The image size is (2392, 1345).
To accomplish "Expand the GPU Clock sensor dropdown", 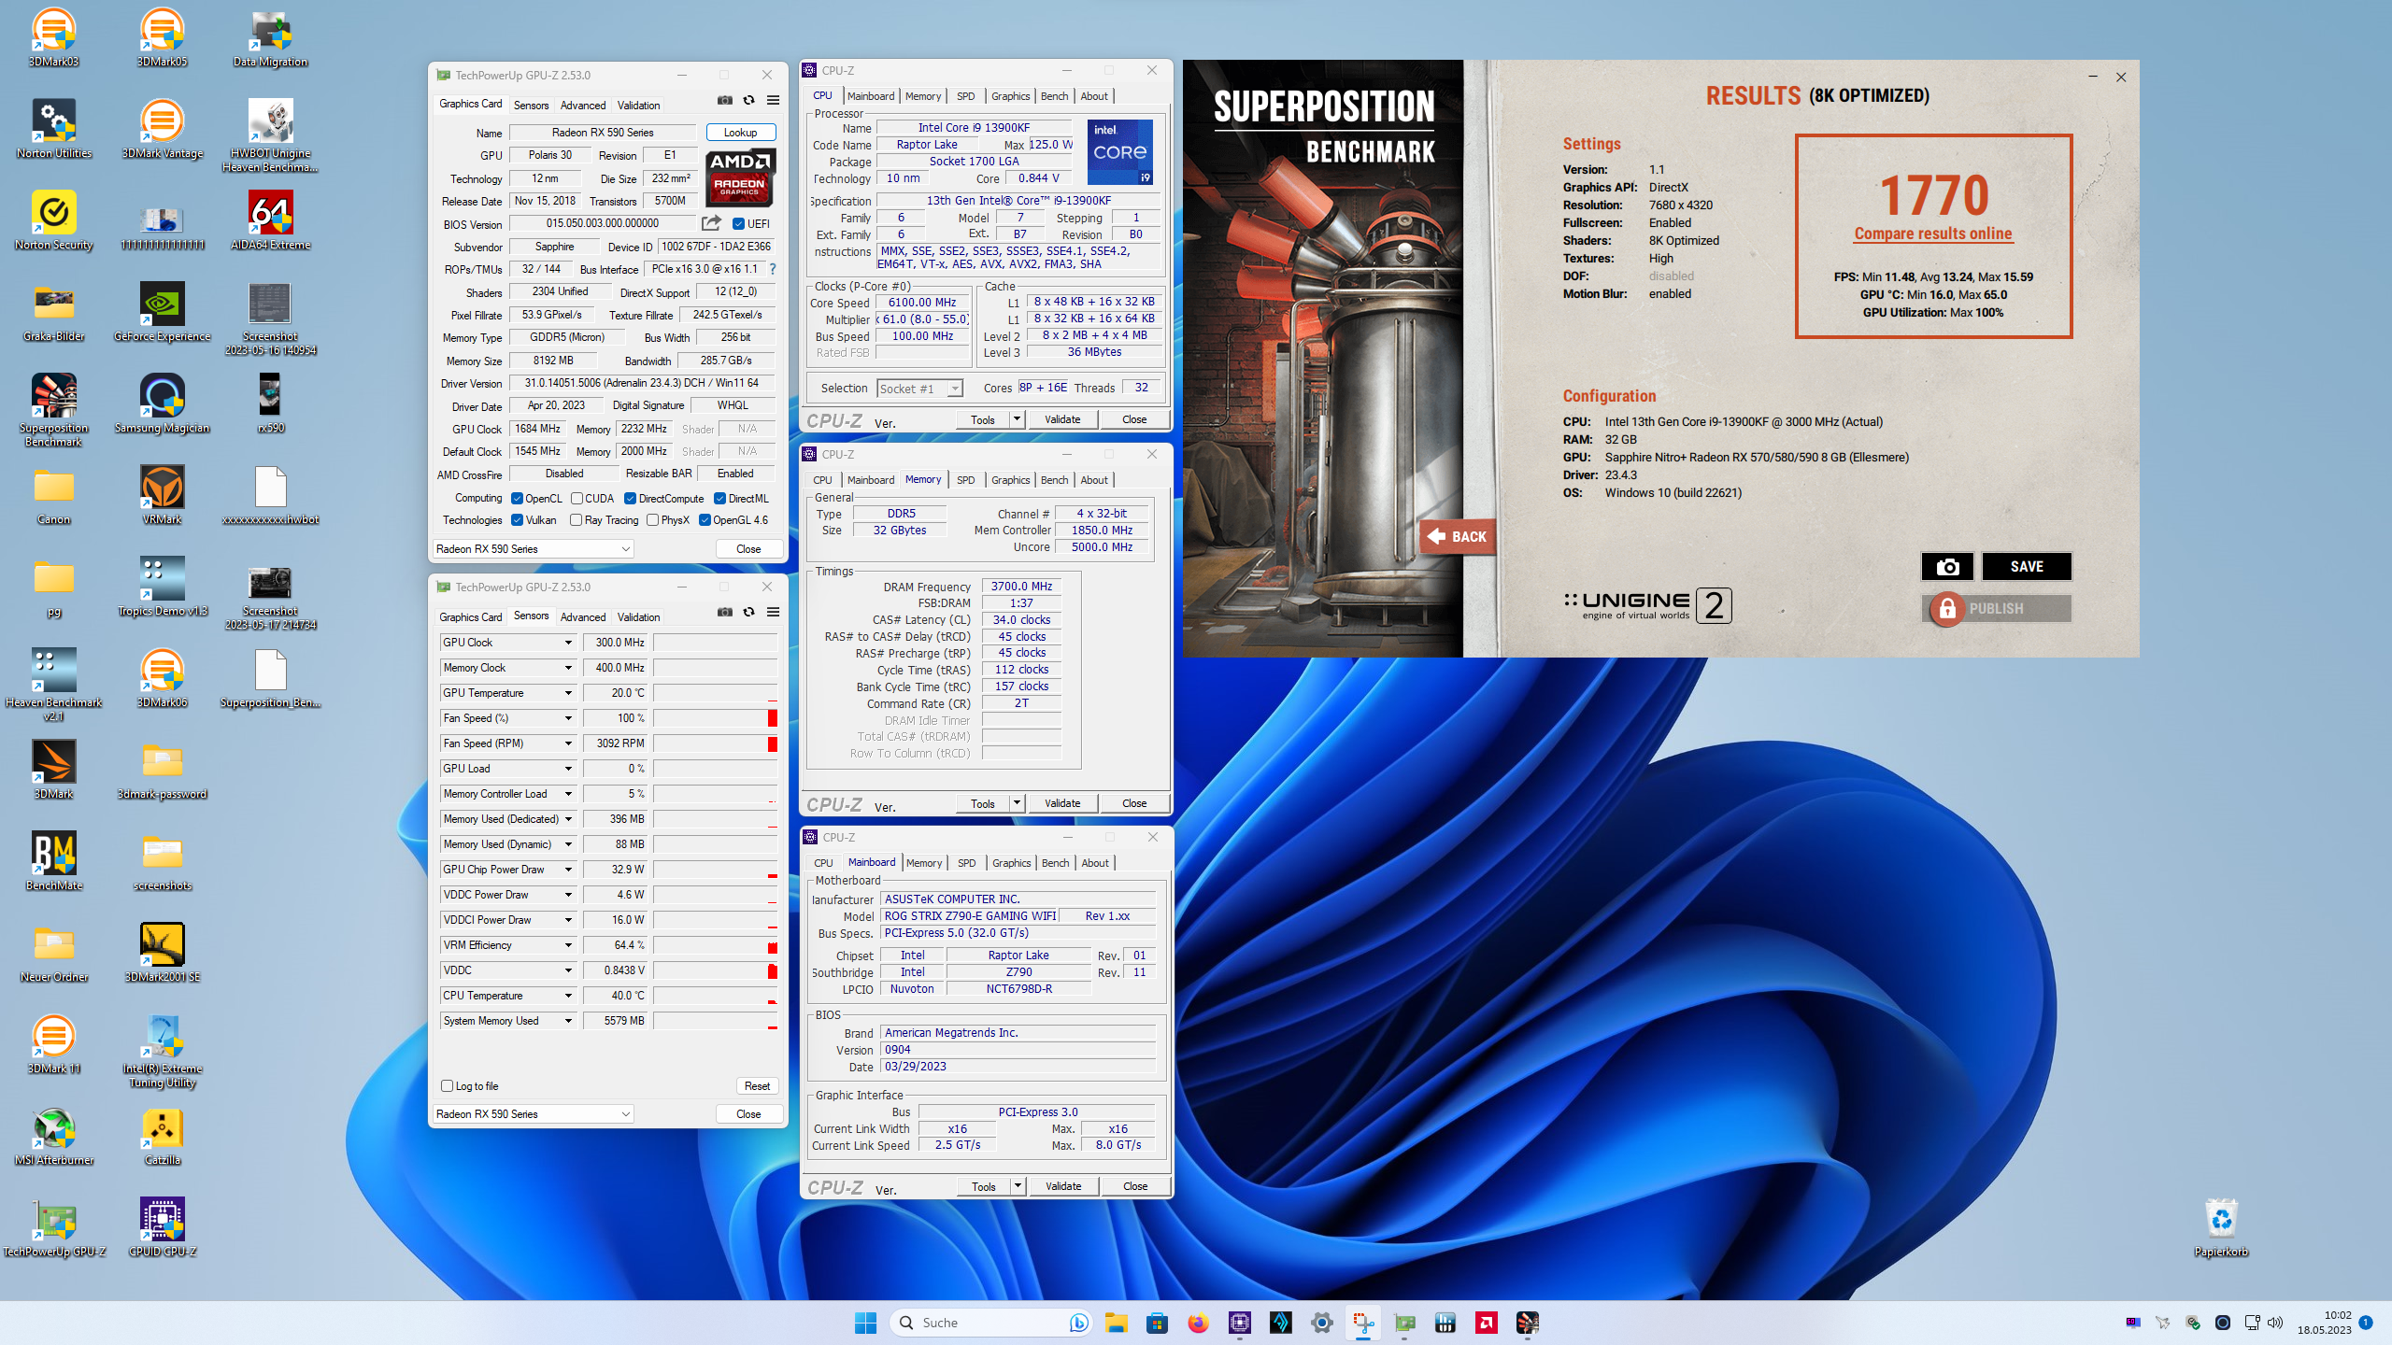I will [x=567, y=643].
